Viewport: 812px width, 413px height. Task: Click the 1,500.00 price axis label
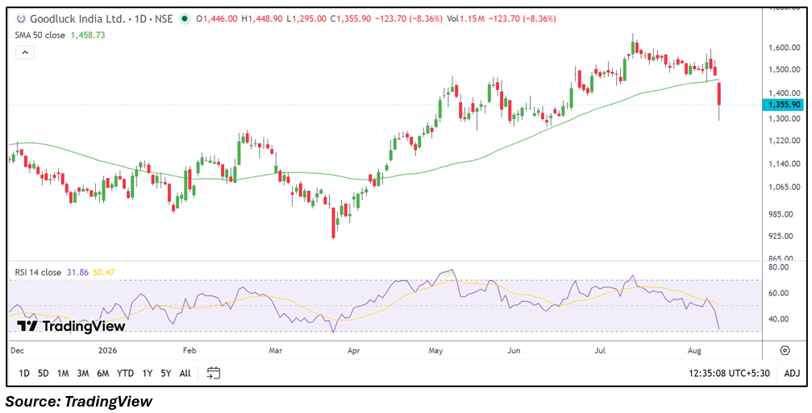tap(787, 70)
